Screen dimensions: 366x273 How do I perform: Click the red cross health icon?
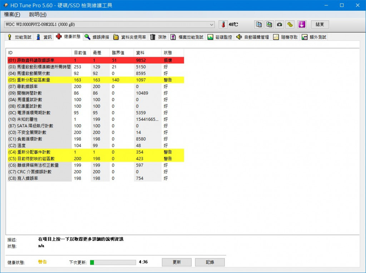tap(59, 36)
